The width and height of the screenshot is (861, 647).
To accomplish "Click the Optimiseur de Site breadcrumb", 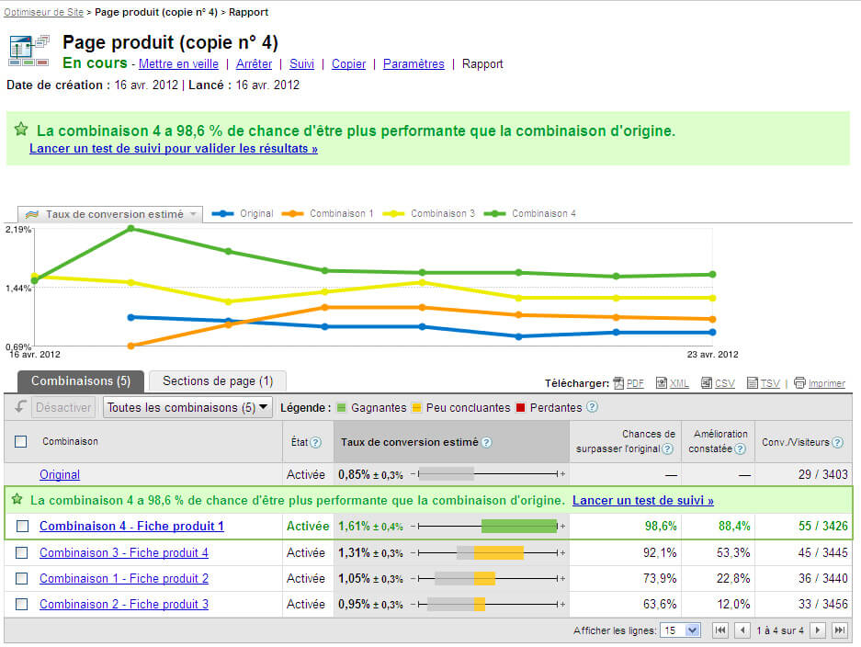I will (44, 13).
